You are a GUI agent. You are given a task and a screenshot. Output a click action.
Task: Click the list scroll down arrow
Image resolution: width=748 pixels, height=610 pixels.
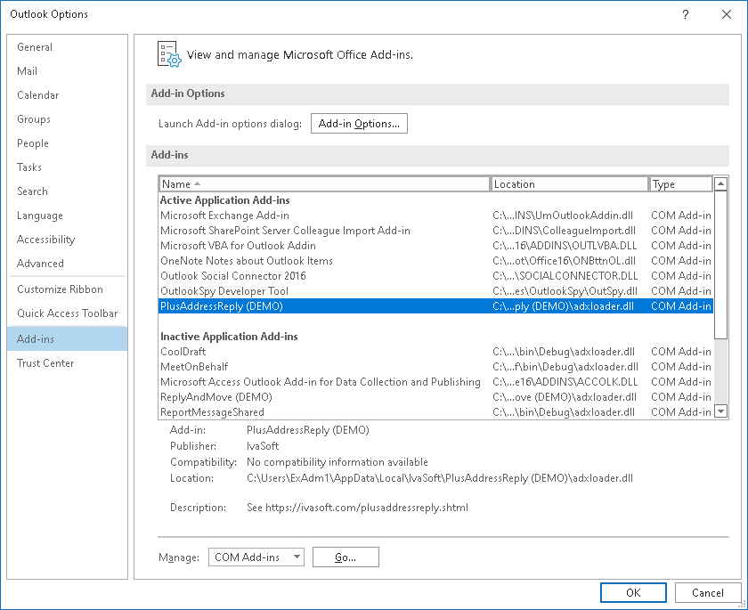click(720, 411)
